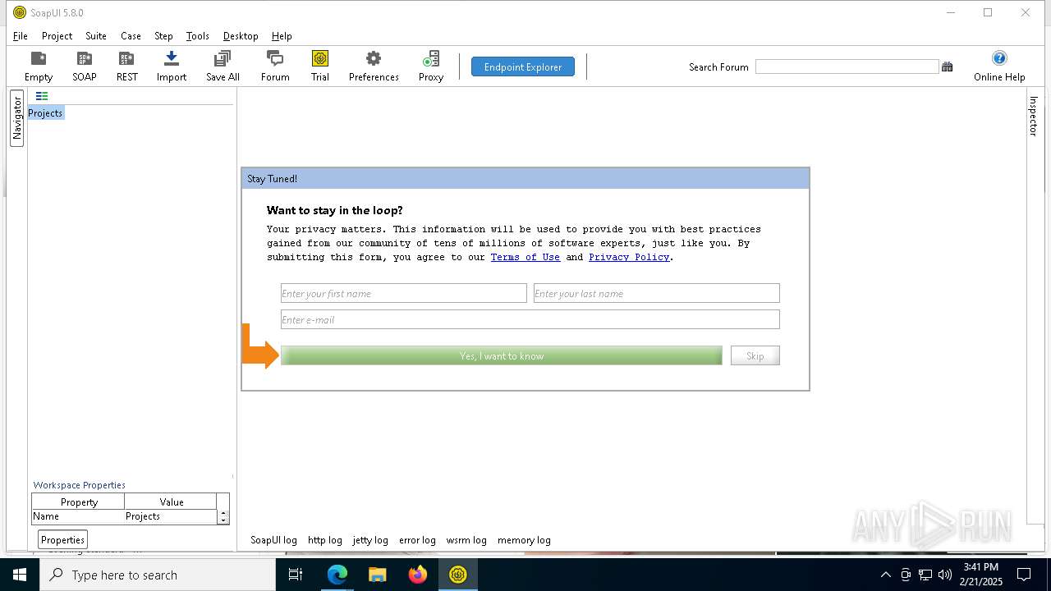1051x591 pixels.
Task: Click the SoapUI taskbar icon
Action: click(x=457, y=575)
